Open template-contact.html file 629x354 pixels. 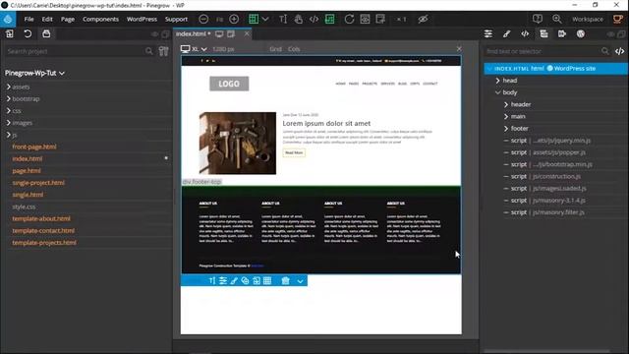pos(43,231)
